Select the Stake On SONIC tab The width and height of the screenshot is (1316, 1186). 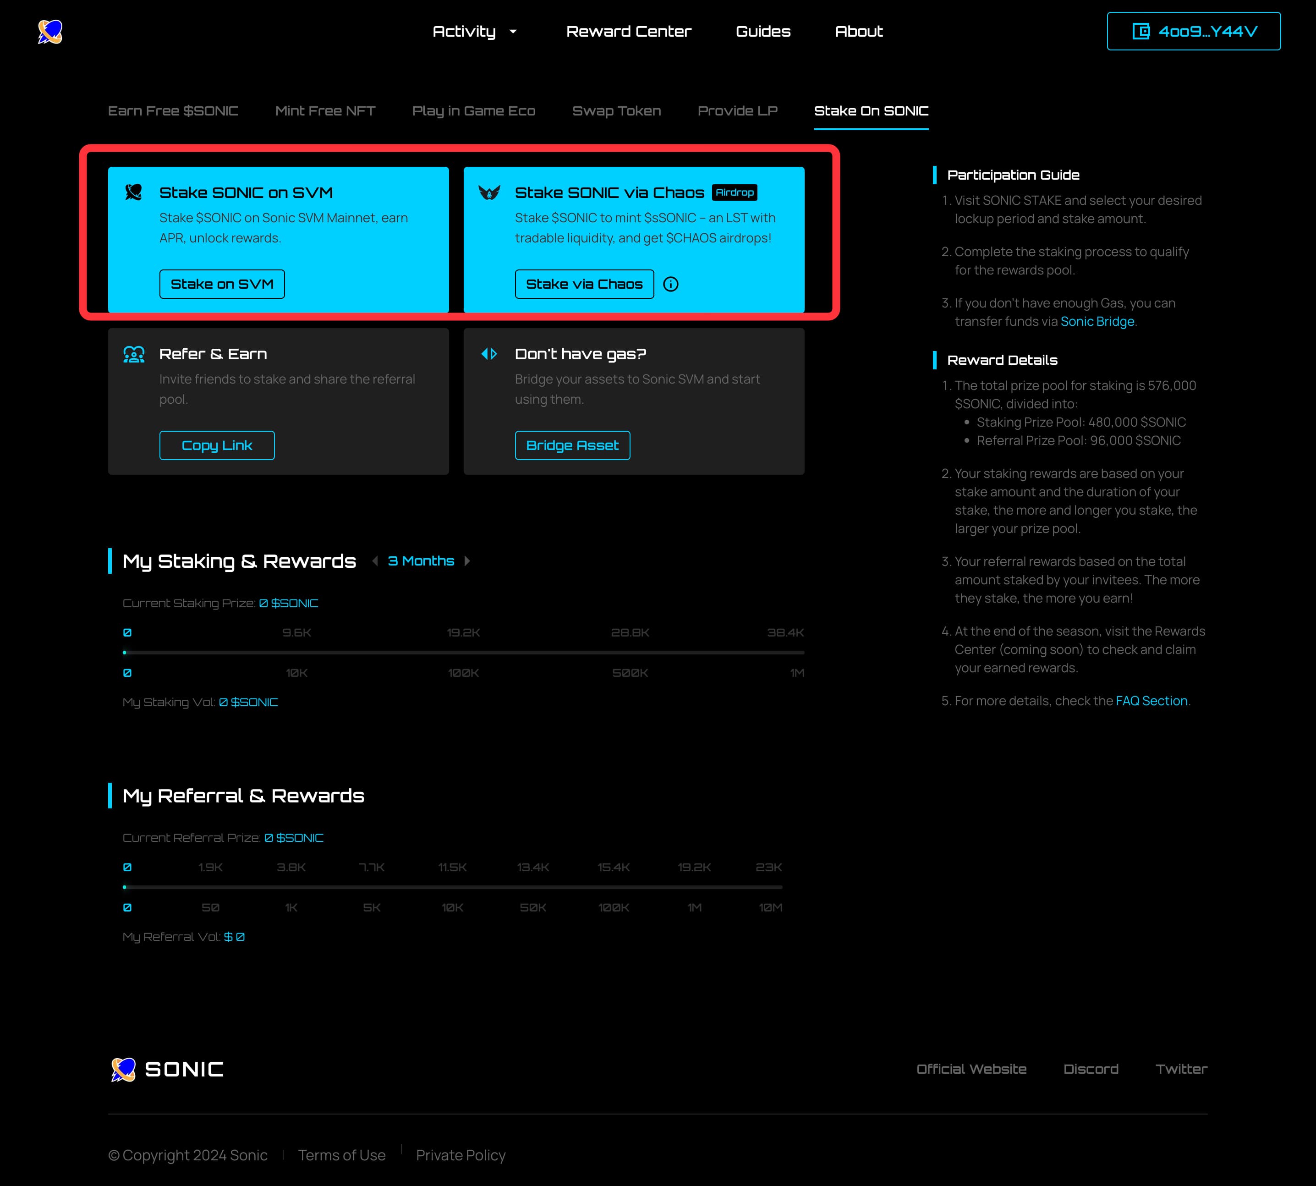point(871,111)
